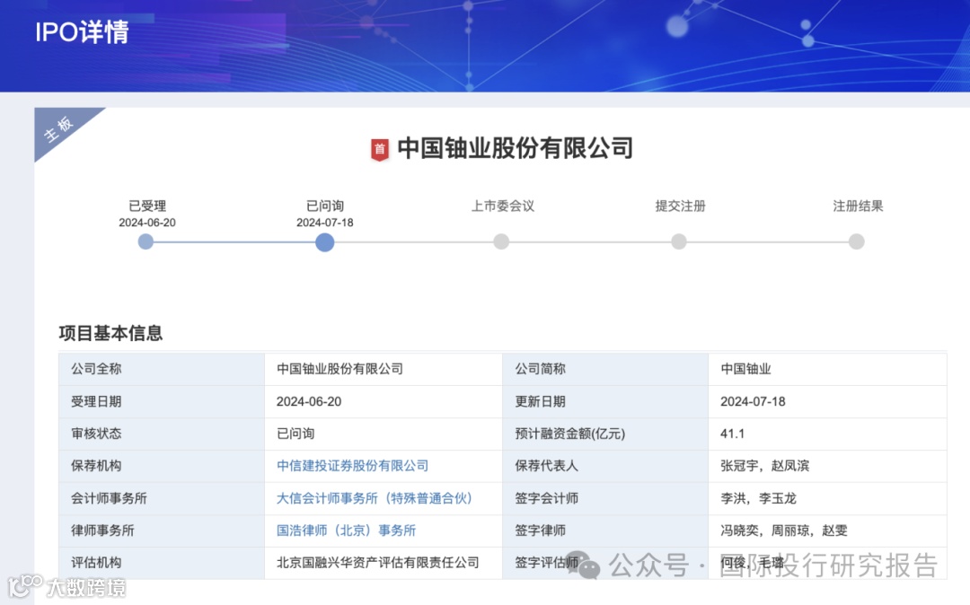Image resolution: width=970 pixels, height=605 pixels.
Task: Click the date 2024-06-20 under 已受理
Action: tap(147, 223)
